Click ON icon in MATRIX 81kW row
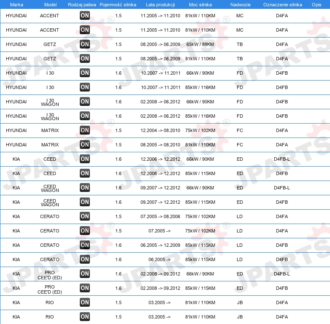This screenshot has width=330, height=324. [x=85, y=145]
